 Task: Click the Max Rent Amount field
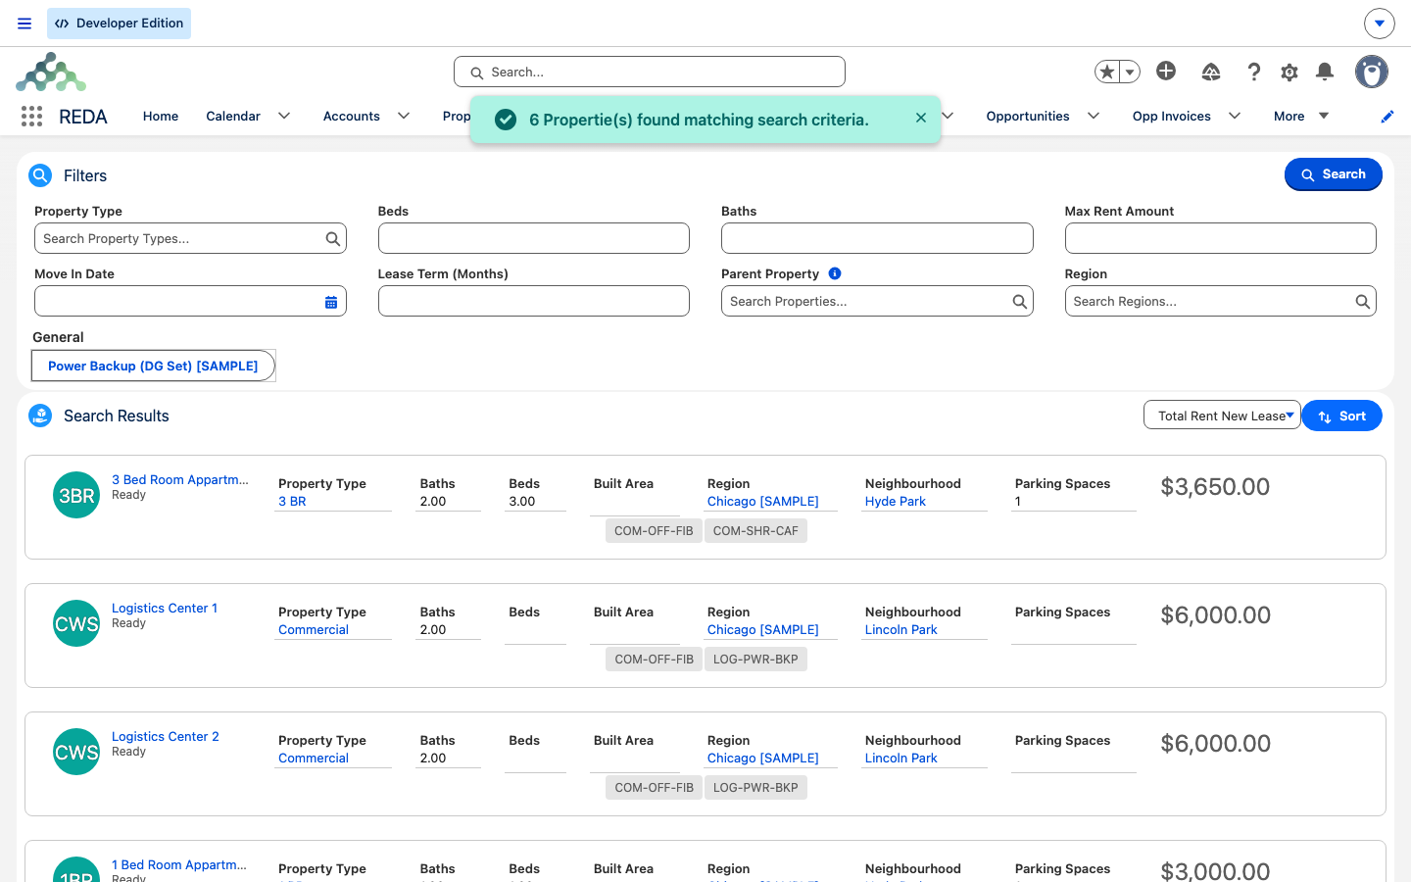pyautogui.click(x=1221, y=238)
